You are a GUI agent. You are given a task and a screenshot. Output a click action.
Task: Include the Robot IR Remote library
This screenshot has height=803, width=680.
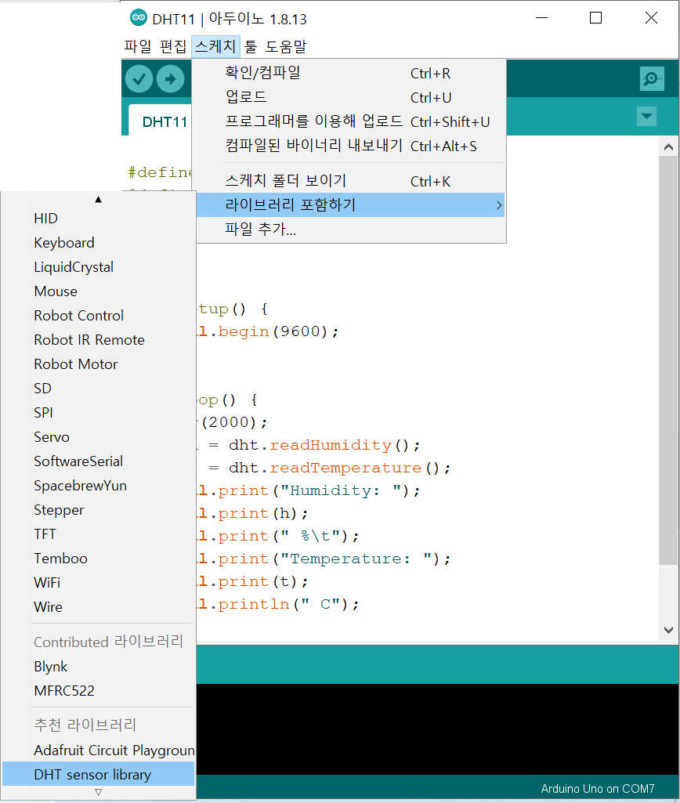click(x=98, y=340)
